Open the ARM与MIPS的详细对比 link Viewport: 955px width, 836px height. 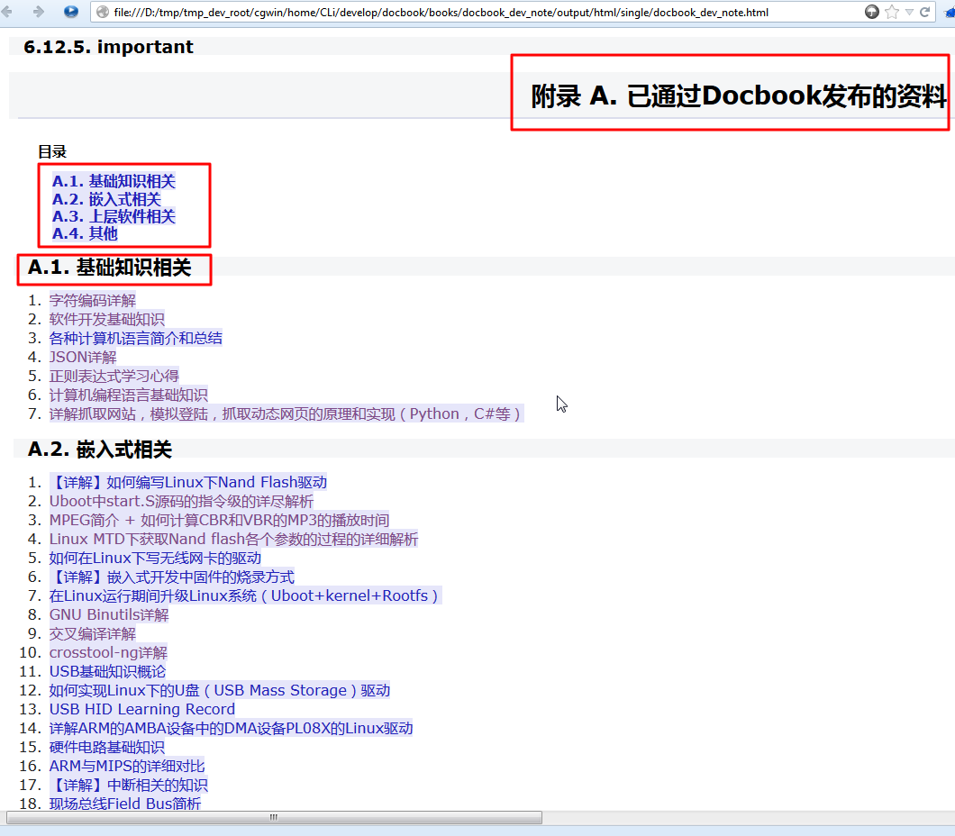[x=127, y=766]
